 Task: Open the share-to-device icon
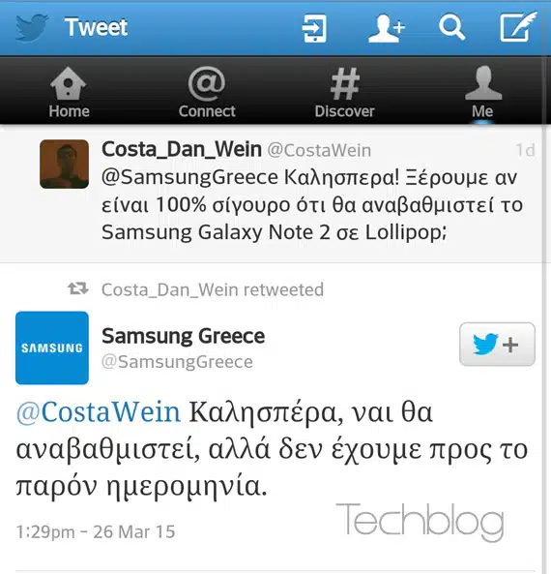pyautogui.click(x=314, y=28)
